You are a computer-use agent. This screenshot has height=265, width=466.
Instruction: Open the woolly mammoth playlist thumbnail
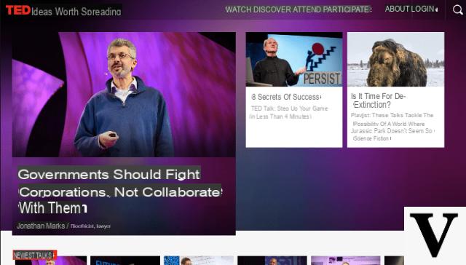coord(395,60)
